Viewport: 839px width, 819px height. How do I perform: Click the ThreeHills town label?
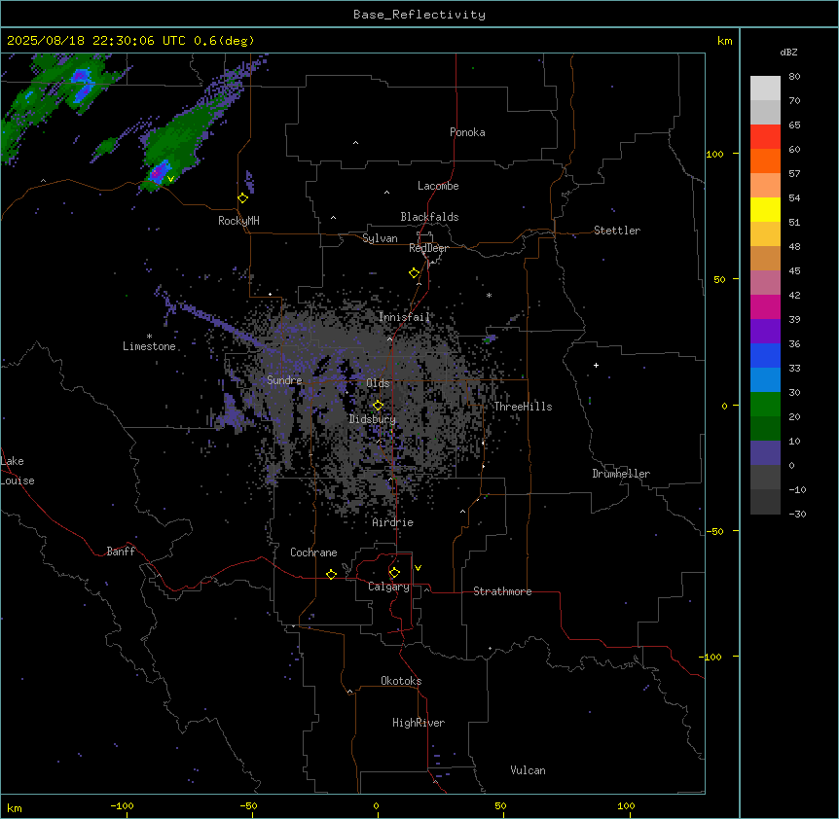click(523, 407)
